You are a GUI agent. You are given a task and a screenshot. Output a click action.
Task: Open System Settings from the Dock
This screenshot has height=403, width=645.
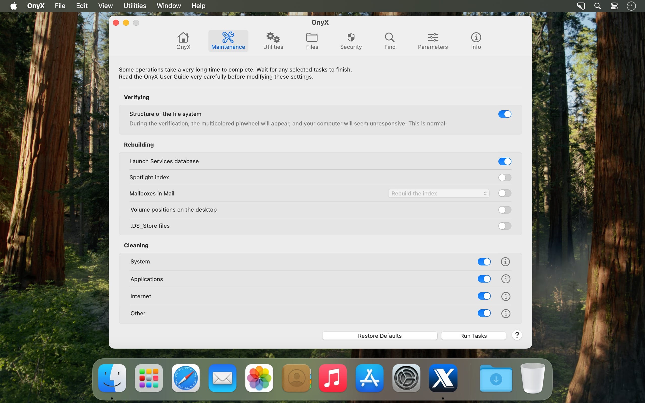(406, 378)
